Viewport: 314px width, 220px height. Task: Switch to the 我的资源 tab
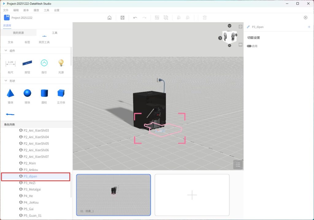pyautogui.click(x=18, y=33)
